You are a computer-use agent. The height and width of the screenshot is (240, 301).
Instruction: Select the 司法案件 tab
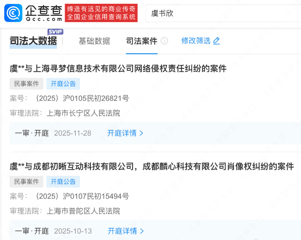pos(142,41)
